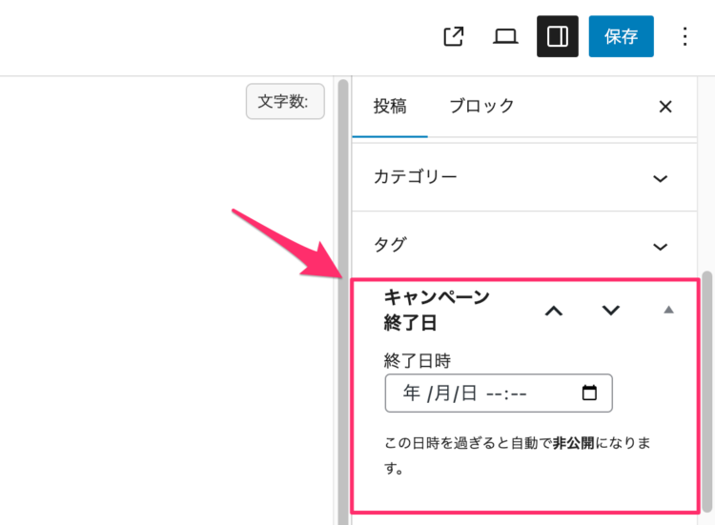715x525 pixels.
Task: Open the calendar picker in 終了日時 field
Action: click(x=589, y=393)
